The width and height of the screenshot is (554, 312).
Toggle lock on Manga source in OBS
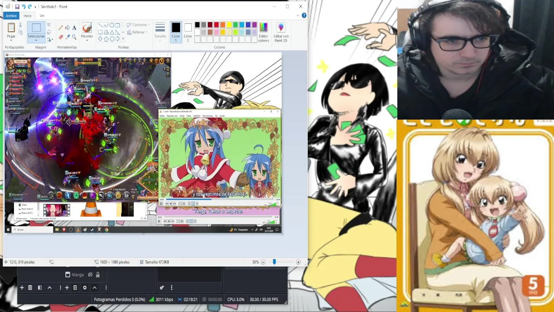(x=98, y=275)
